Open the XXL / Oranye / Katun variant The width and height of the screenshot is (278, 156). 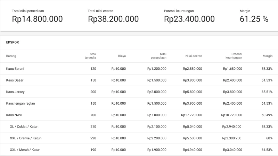pyautogui.click(x=26, y=138)
